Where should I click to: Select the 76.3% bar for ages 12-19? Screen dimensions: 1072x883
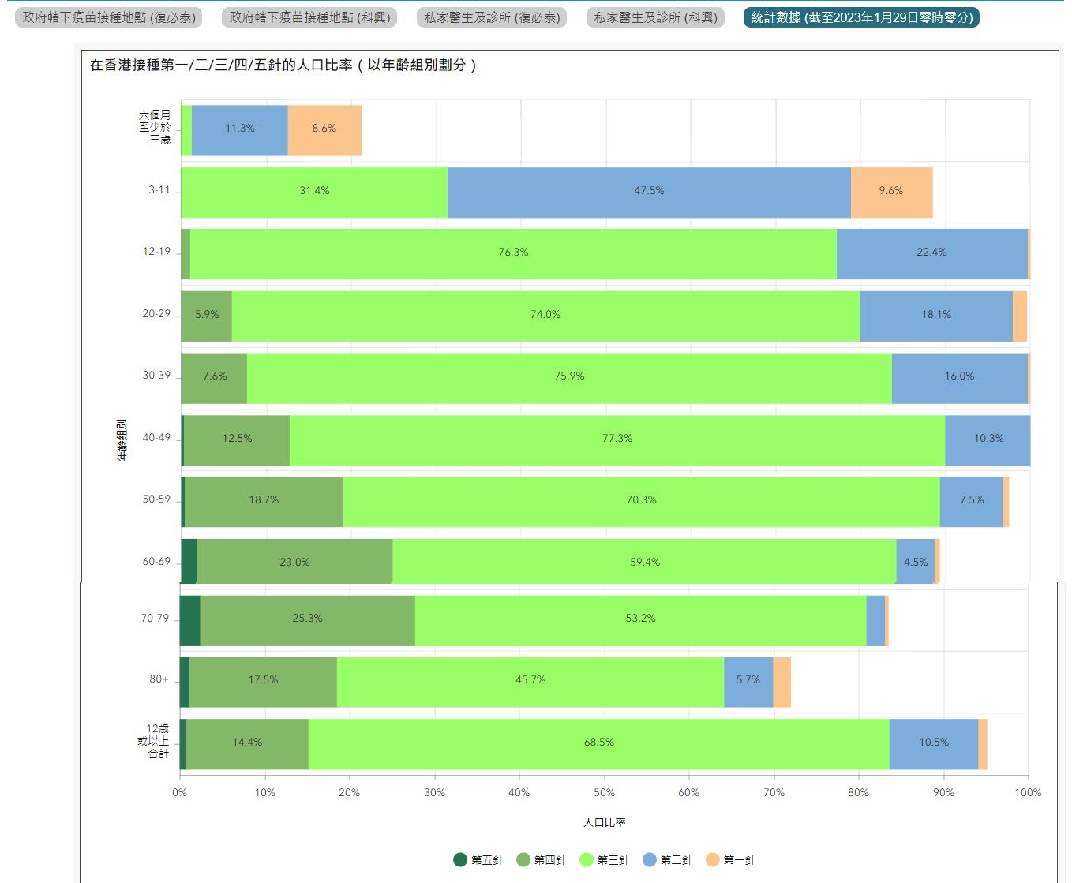(x=513, y=253)
